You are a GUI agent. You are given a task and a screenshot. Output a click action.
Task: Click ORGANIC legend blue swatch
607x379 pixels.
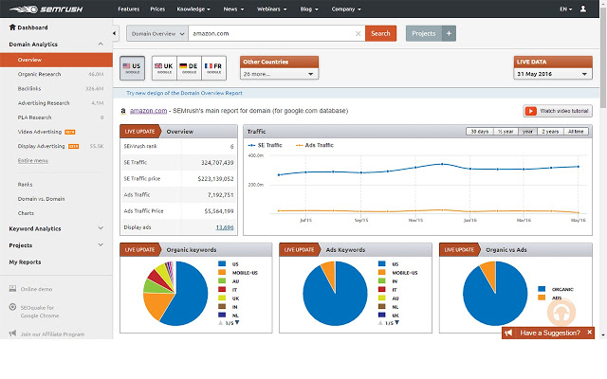click(542, 289)
